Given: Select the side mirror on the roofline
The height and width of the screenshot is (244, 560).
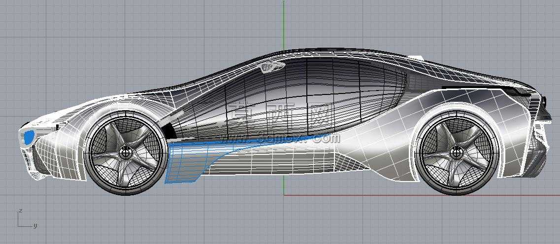Looking at the screenshot, I should pyautogui.click(x=272, y=66).
